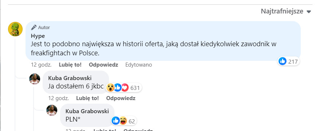The width and height of the screenshot is (319, 131).
Task: Like the Hype comment with Lubię to!
Action: pyautogui.click(x=70, y=65)
